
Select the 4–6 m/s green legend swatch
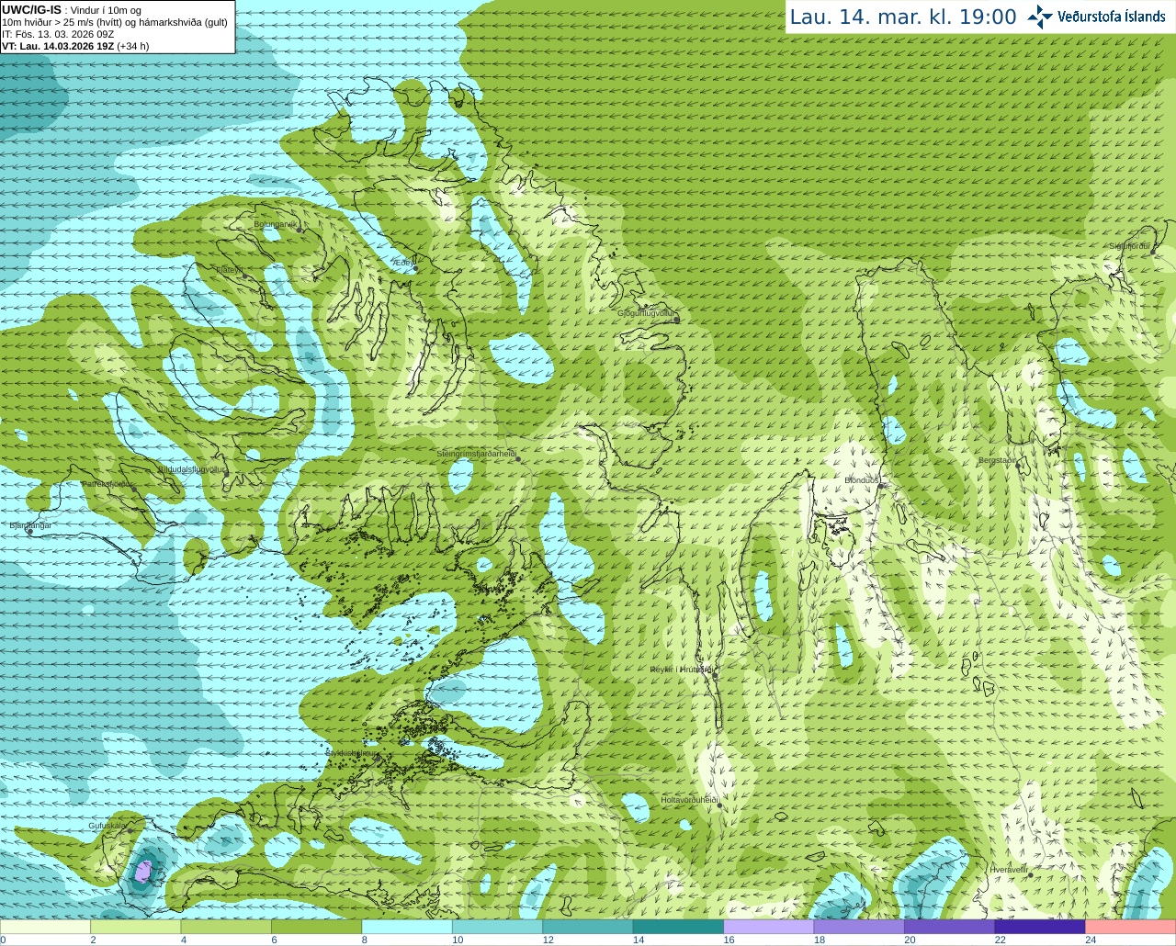[x=226, y=927]
